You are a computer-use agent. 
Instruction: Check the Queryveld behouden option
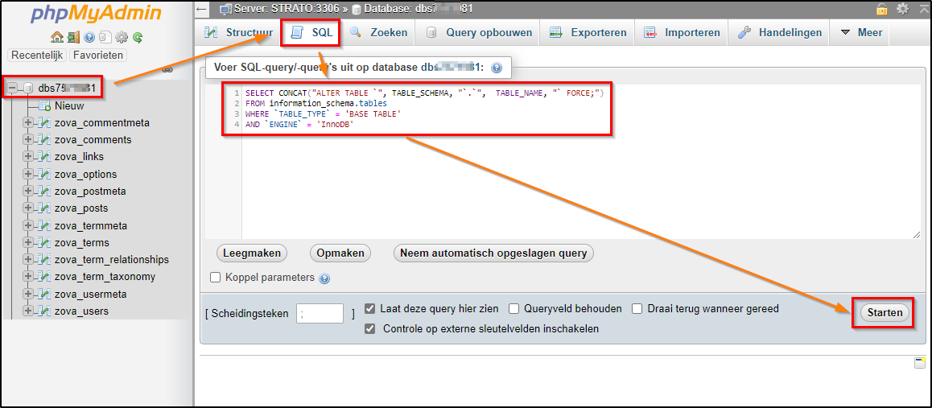pos(514,309)
